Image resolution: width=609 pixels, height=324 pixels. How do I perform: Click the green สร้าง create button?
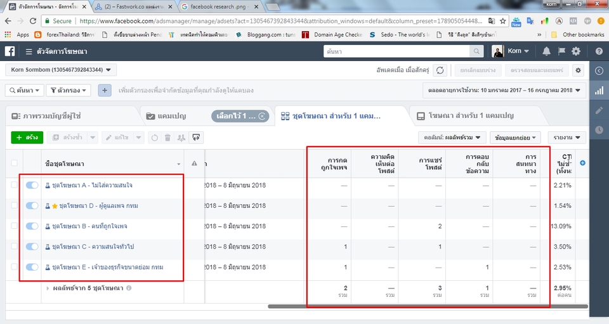[27, 138]
